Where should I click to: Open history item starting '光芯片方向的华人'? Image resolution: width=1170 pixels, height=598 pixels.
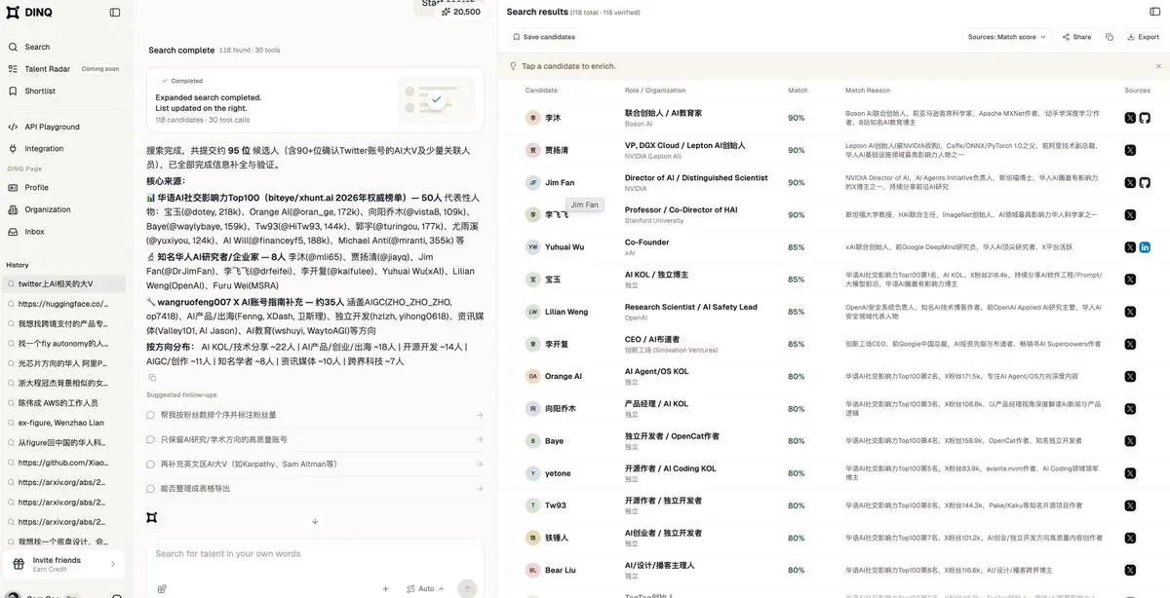point(63,363)
